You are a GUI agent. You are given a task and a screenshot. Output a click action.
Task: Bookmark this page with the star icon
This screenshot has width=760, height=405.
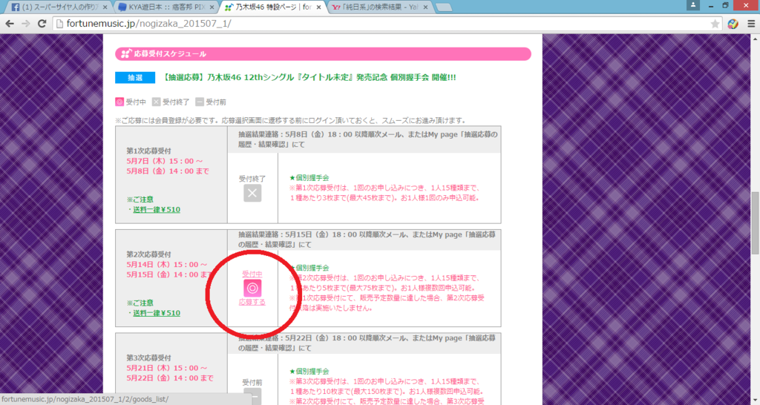point(715,24)
